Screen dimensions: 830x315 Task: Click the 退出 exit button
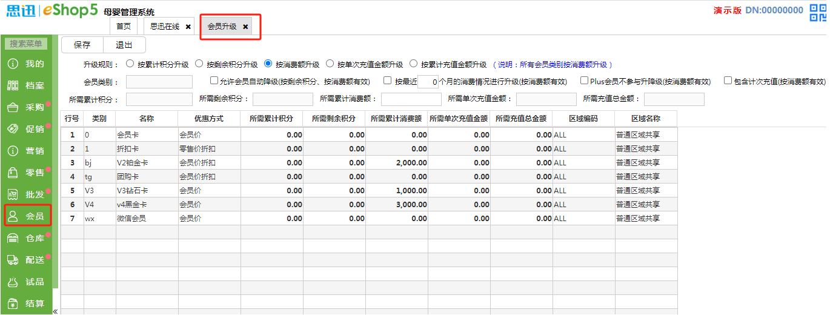(124, 45)
